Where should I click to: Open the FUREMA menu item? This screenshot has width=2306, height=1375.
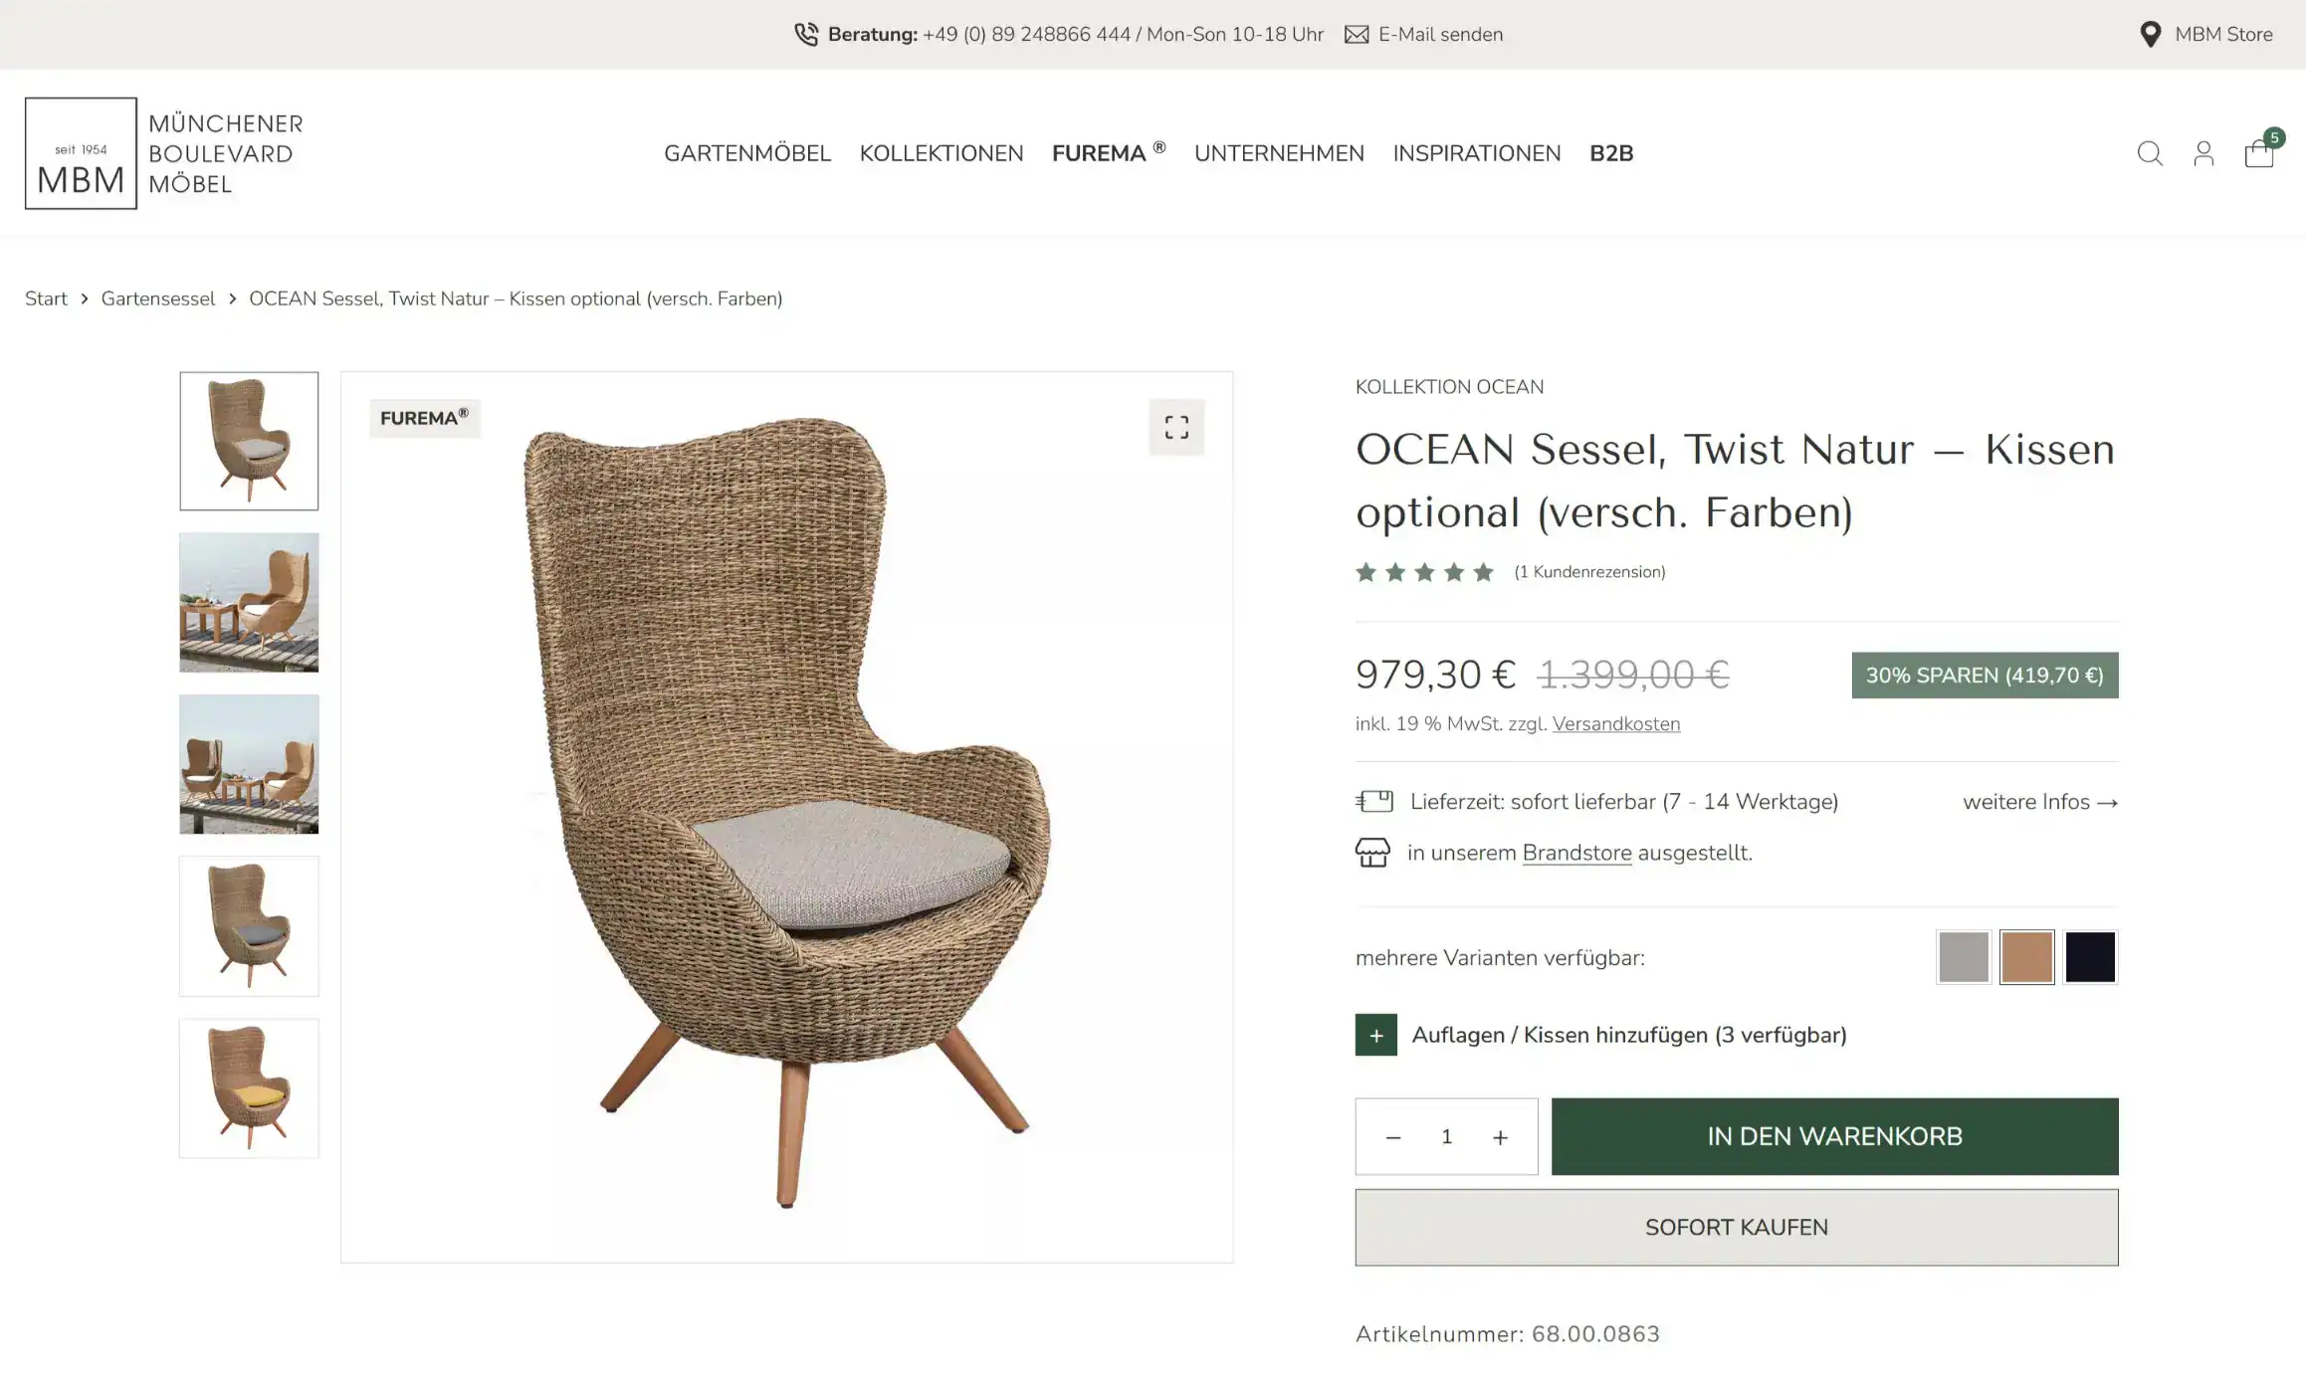1100,153
